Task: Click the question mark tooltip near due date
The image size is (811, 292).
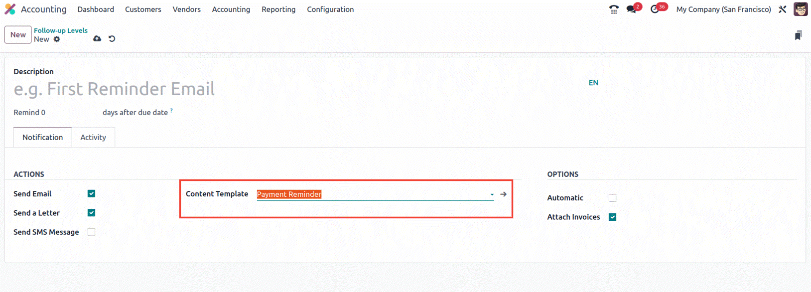Action: coord(171,110)
